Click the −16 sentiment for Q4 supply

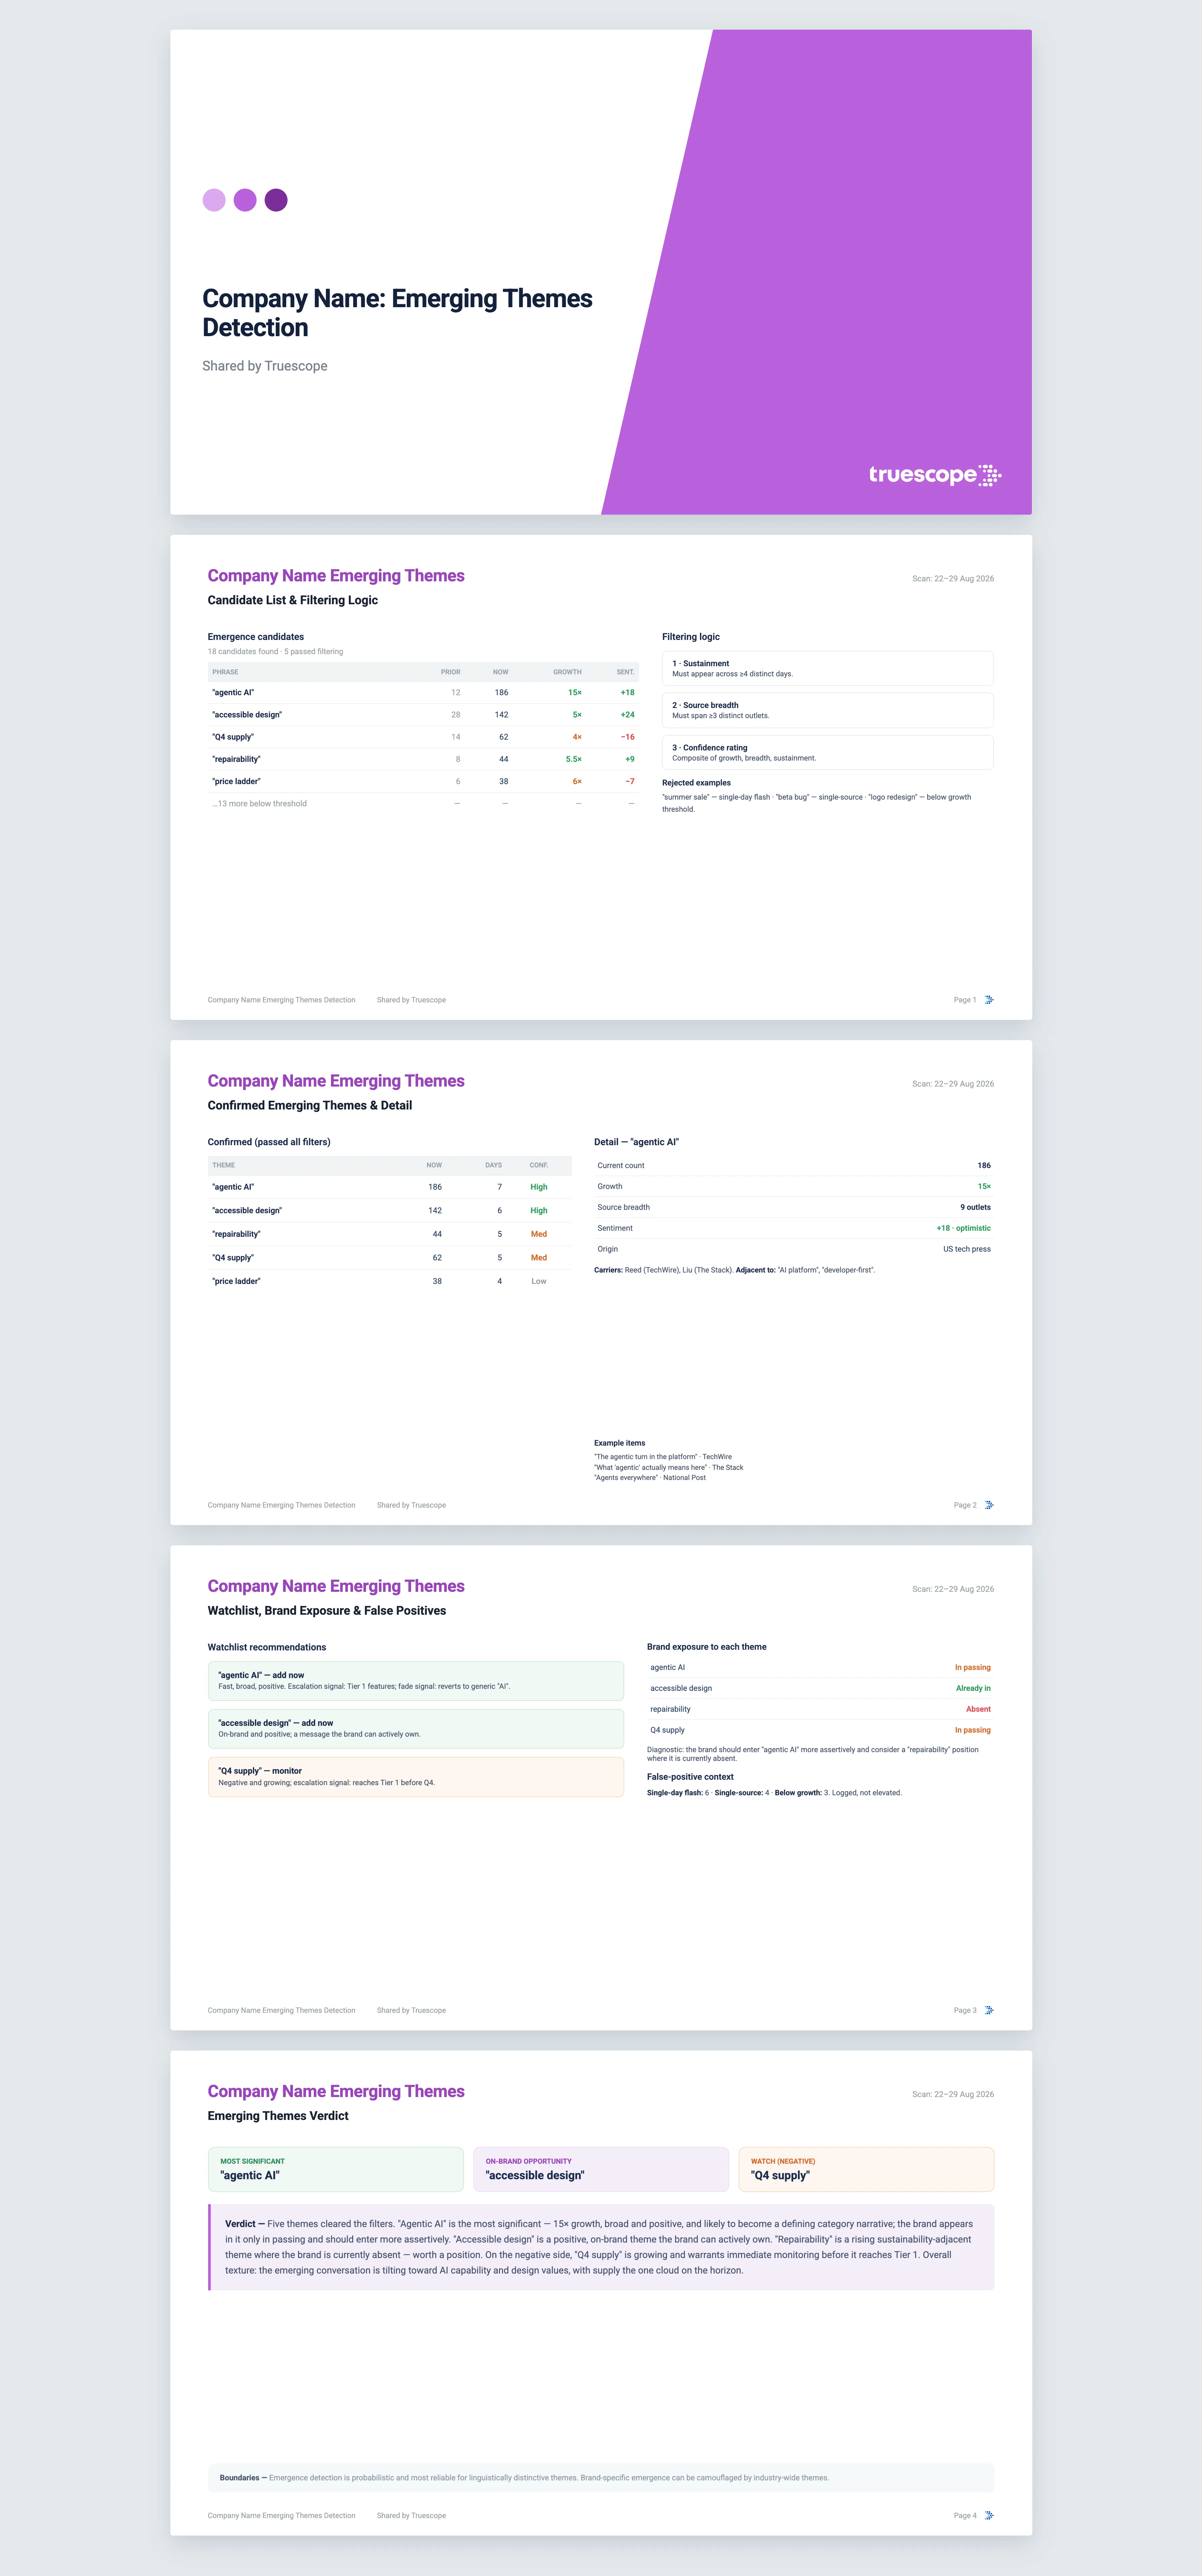(x=627, y=737)
